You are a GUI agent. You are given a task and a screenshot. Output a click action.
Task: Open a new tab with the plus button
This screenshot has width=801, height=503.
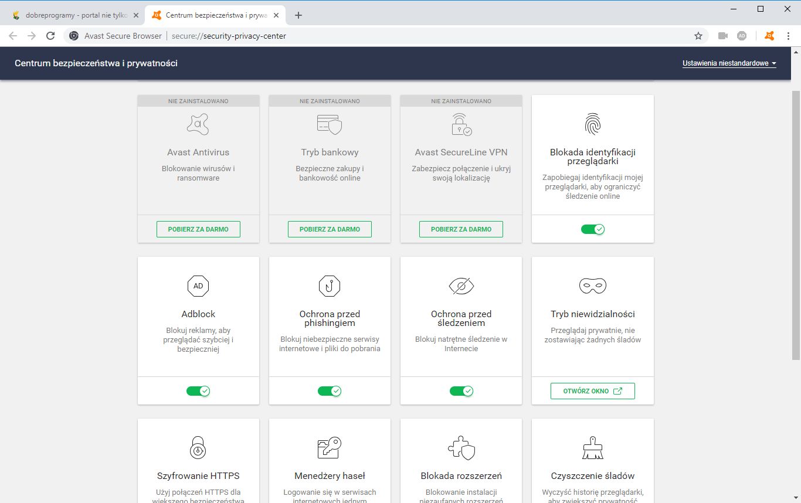click(298, 15)
